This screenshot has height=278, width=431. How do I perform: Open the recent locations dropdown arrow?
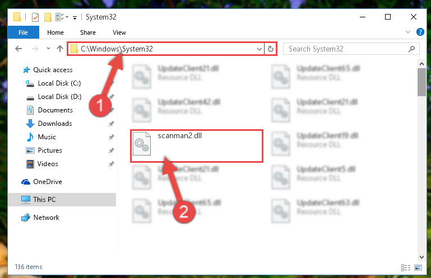48,49
